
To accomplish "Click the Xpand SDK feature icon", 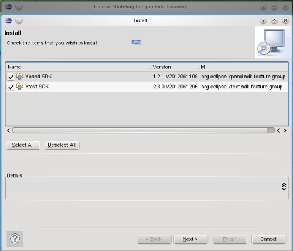I will [x=20, y=77].
